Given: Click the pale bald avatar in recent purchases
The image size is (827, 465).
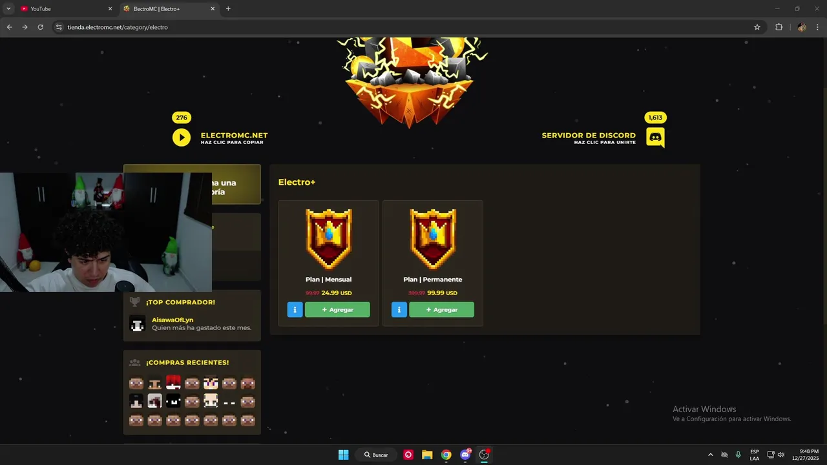Looking at the screenshot, I should coord(211,401).
